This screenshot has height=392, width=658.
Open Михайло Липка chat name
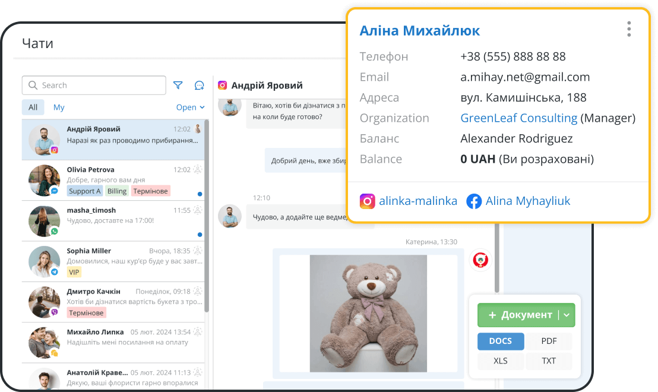tap(95, 331)
